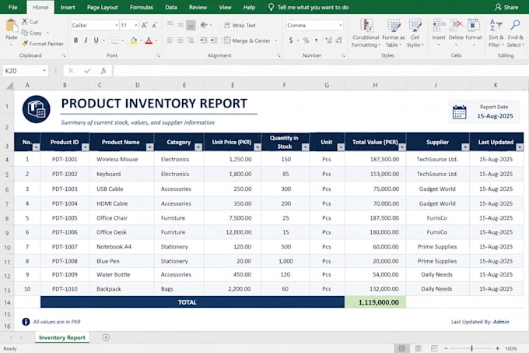Image resolution: width=529 pixels, height=353 pixels.
Task: Expand the Name Box K20 dropdown
Action: coord(44,71)
